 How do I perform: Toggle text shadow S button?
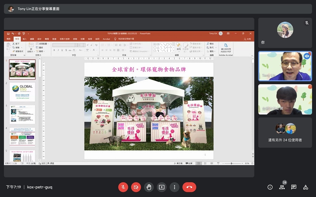(x=66, y=50)
